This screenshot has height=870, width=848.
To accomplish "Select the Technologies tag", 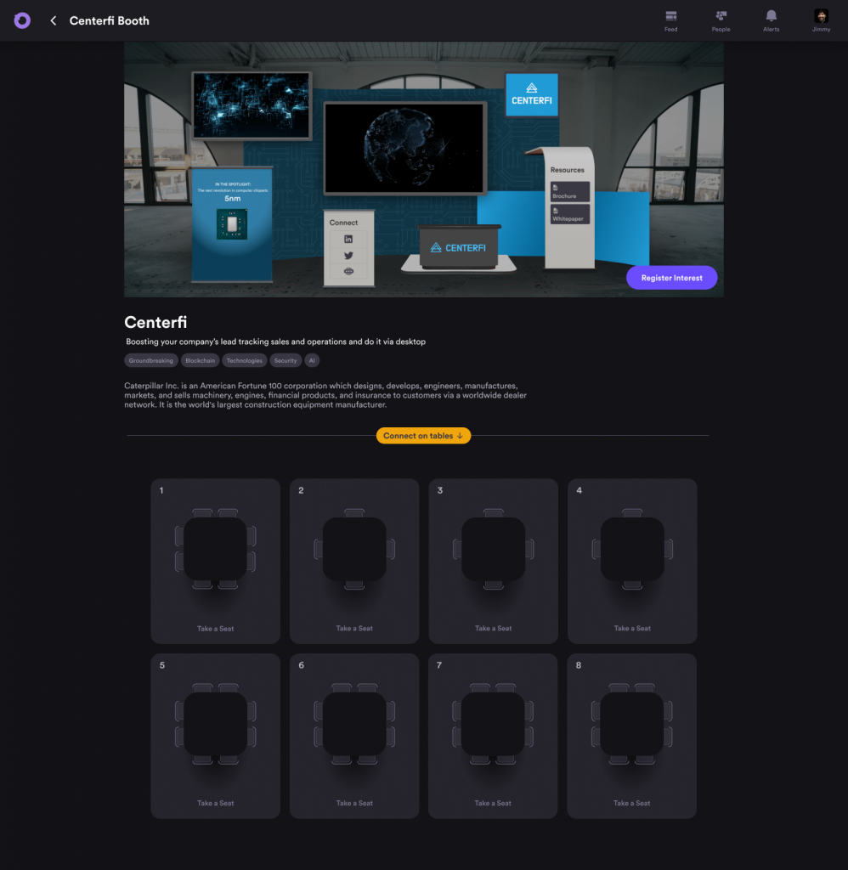I will [x=244, y=360].
